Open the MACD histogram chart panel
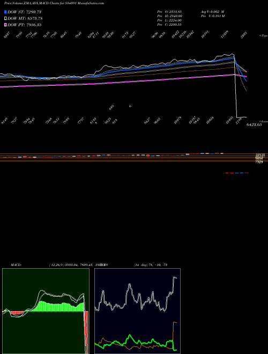 point(46,311)
